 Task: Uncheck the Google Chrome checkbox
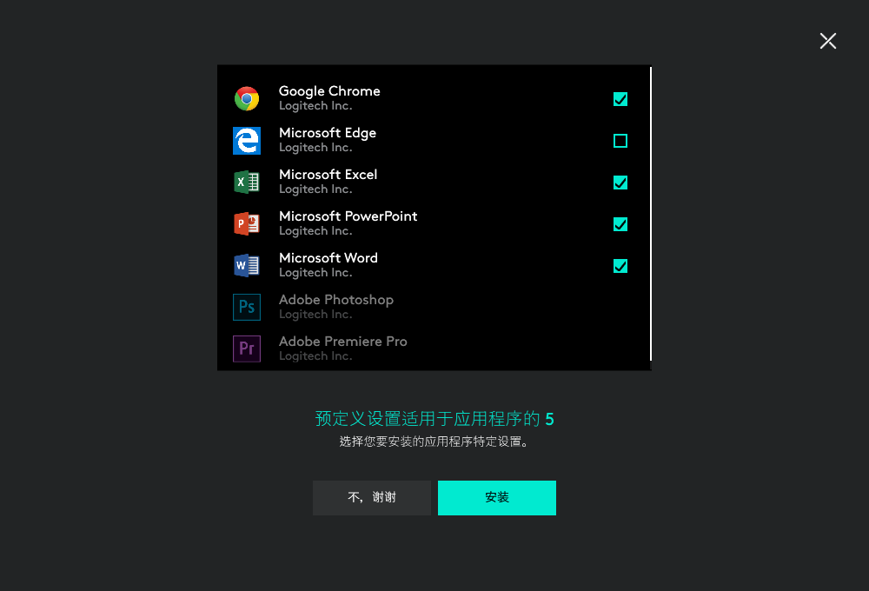click(x=620, y=99)
